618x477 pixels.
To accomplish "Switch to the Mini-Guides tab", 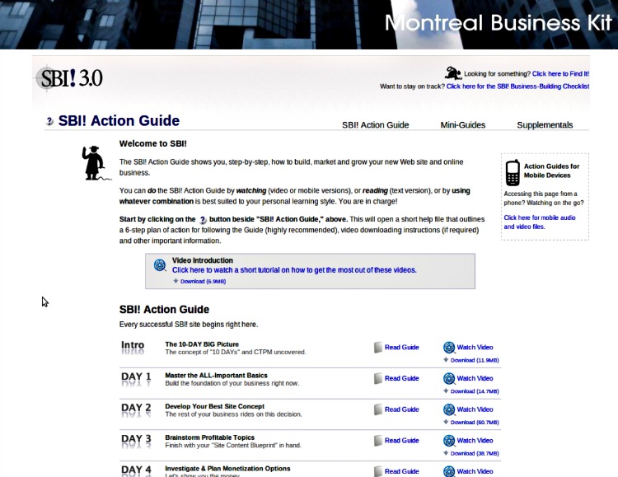I will pos(463,125).
